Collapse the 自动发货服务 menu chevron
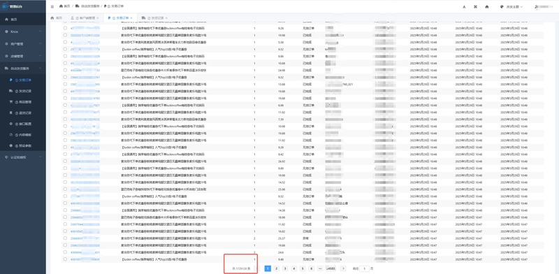Viewport: 559px width, 274px height. click(41, 68)
